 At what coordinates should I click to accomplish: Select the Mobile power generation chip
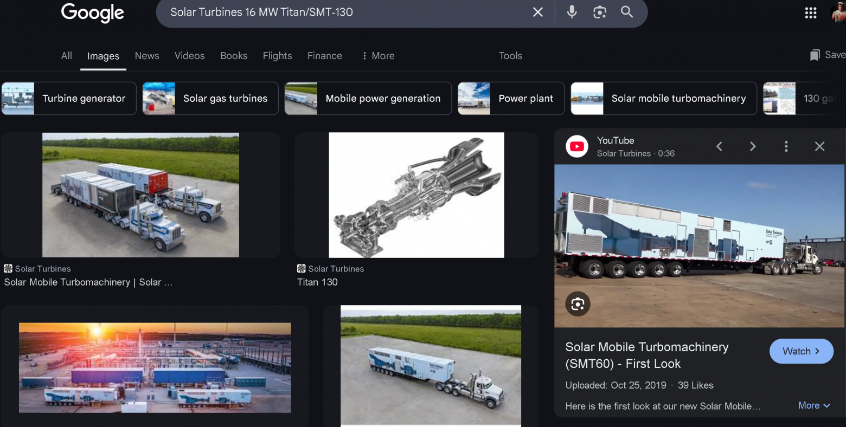pos(368,99)
